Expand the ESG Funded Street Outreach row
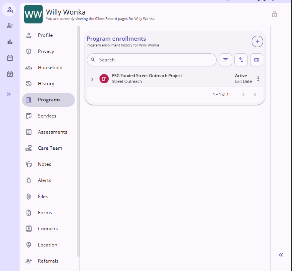292x271 pixels. (92, 79)
